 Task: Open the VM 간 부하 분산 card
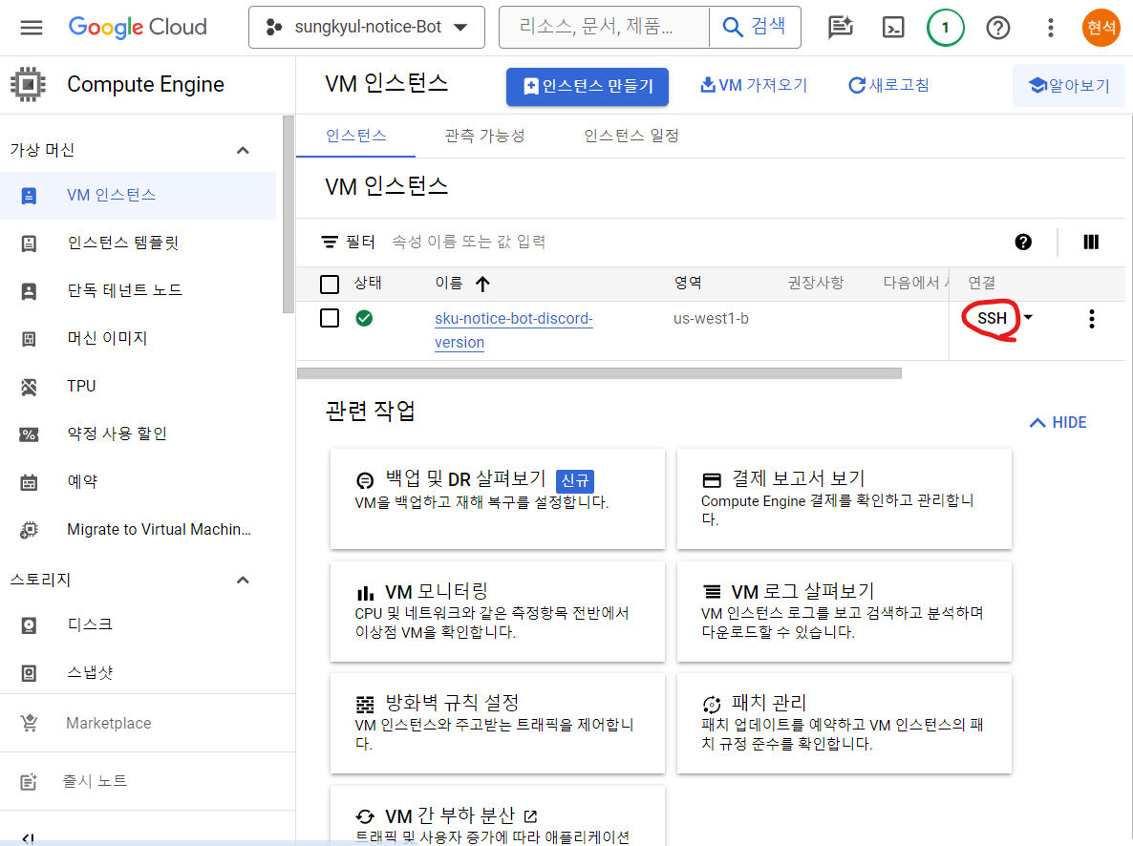pos(497,816)
